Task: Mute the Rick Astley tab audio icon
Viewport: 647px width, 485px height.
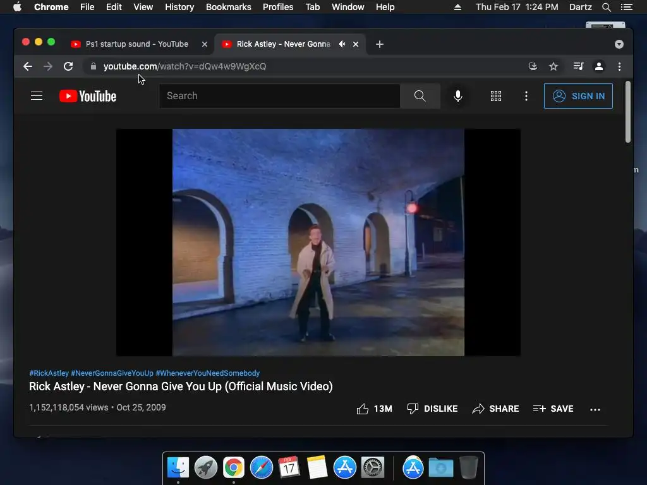Action: [342, 44]
